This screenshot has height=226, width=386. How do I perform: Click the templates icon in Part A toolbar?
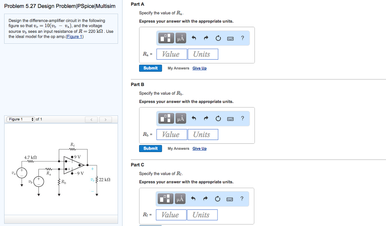[166, 38]
